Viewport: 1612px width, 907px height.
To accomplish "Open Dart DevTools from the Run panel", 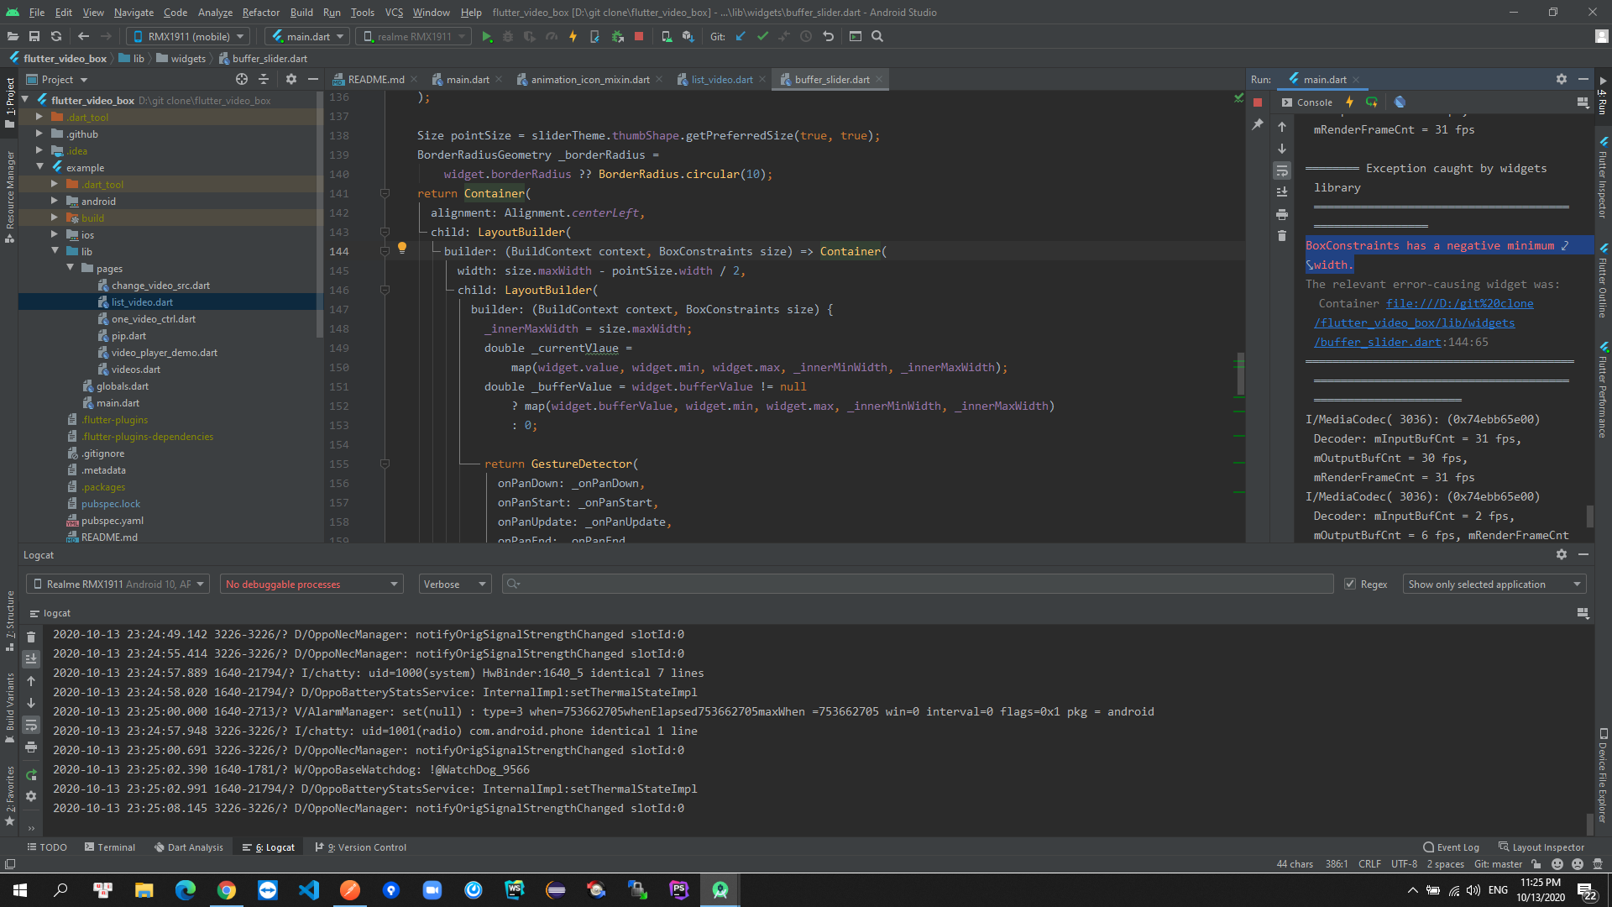I will pyautogui.click(x=1399, y=102).
